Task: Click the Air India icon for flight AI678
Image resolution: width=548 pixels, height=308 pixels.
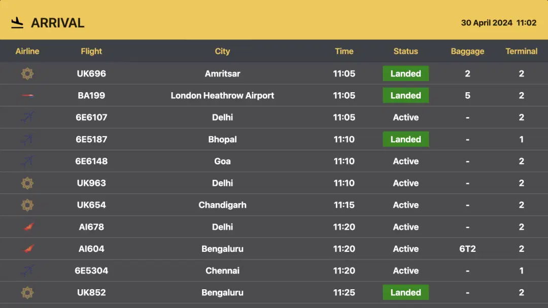Action: coord(27,227)
